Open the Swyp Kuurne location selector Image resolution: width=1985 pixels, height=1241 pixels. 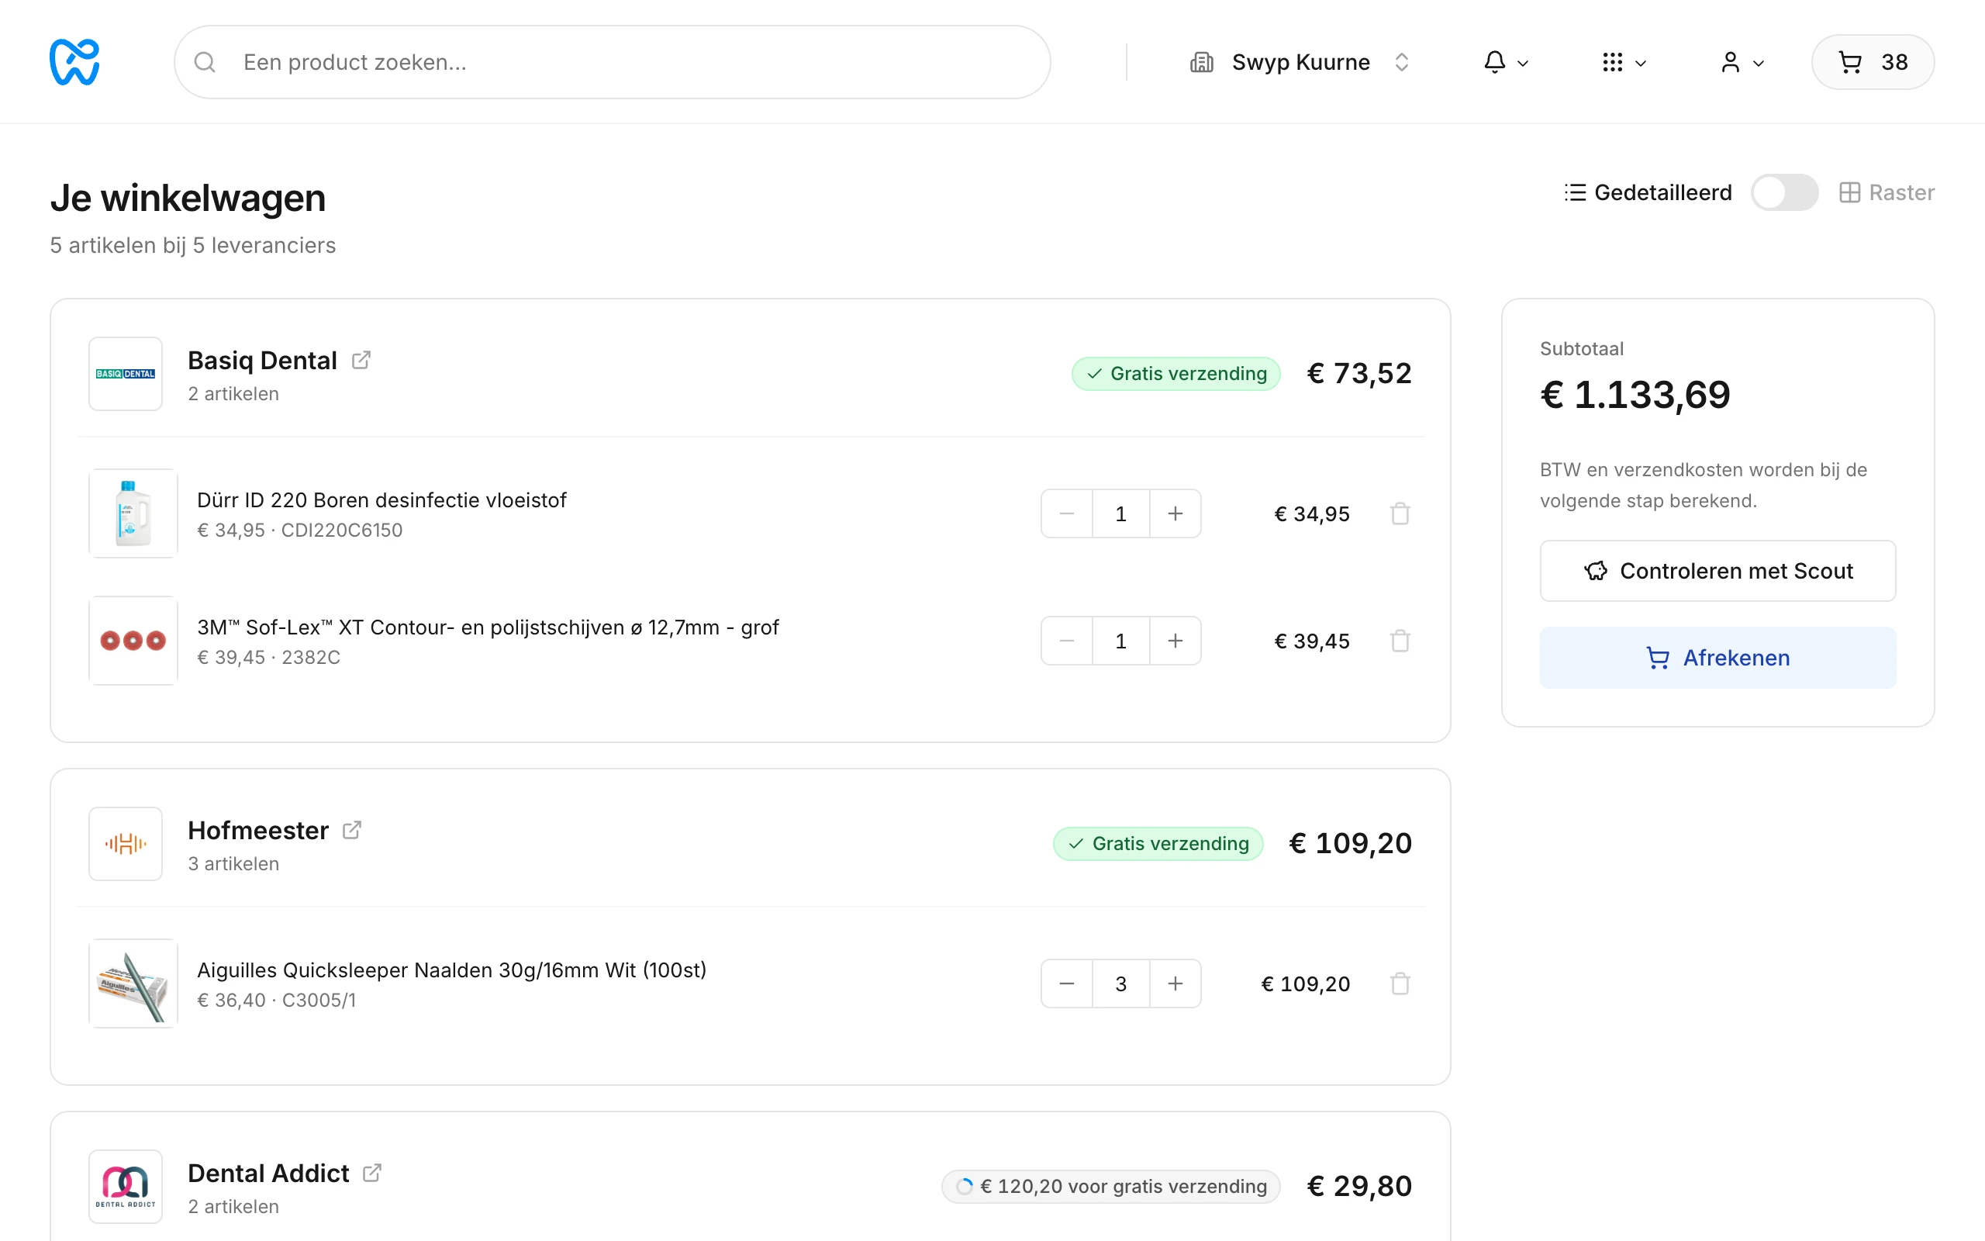(1300, 62)
